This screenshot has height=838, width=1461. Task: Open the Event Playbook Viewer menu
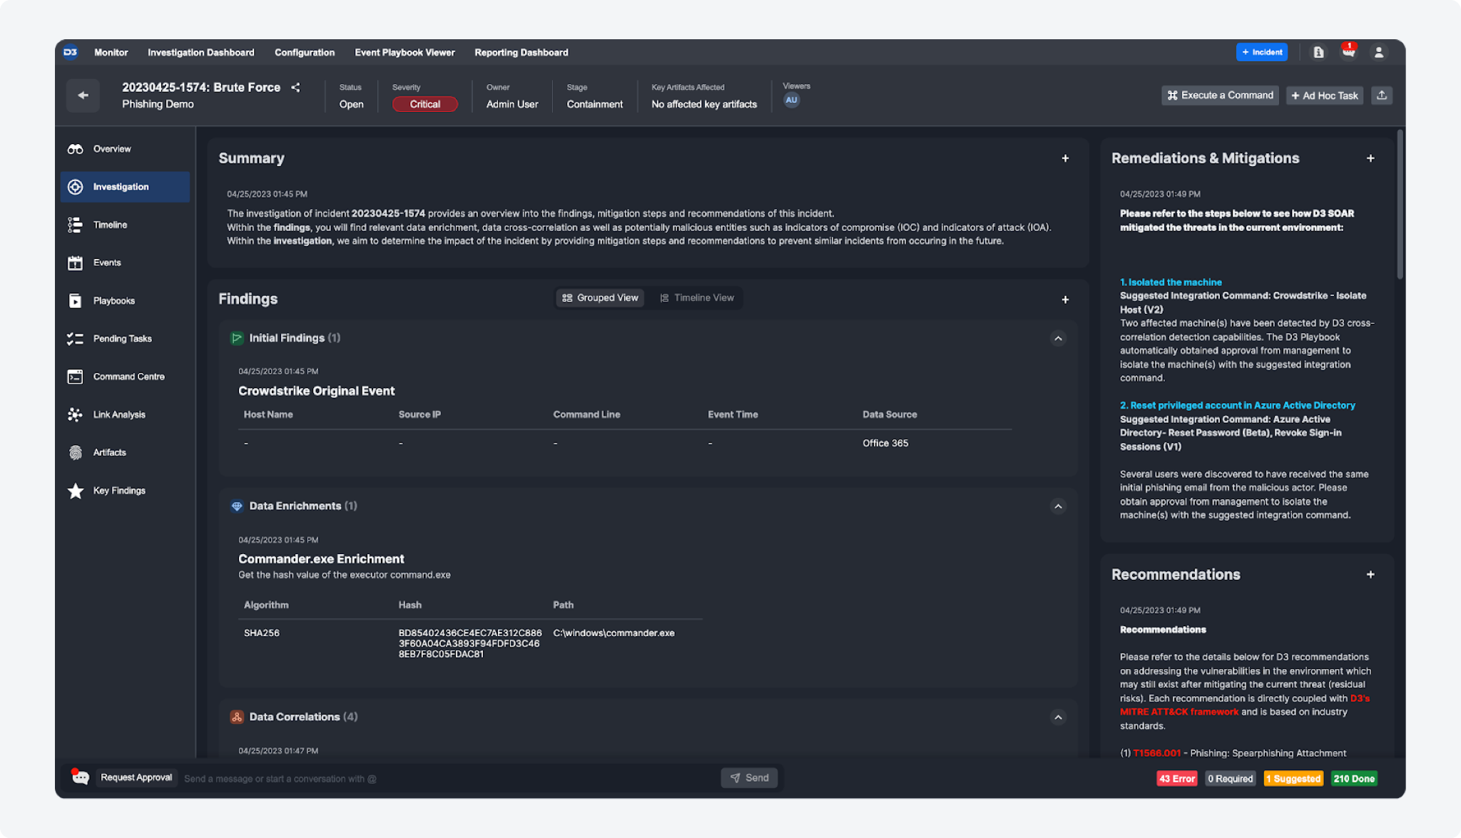pos(404,53)
